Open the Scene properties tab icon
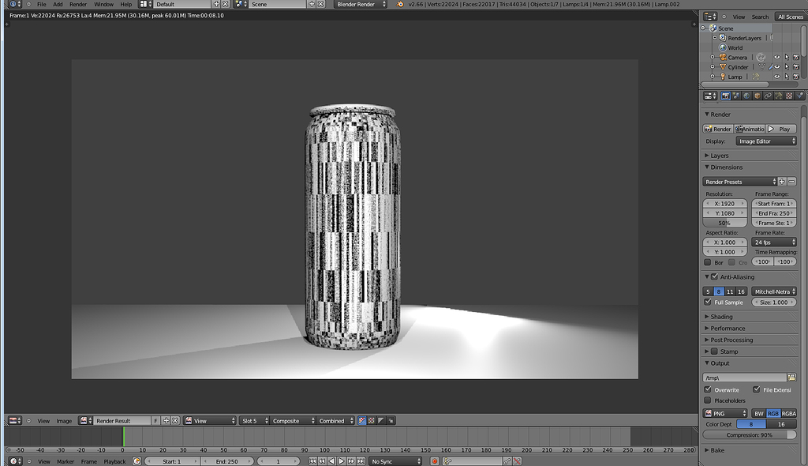This screenshot has width=808, height=466. tap(736, 96)
